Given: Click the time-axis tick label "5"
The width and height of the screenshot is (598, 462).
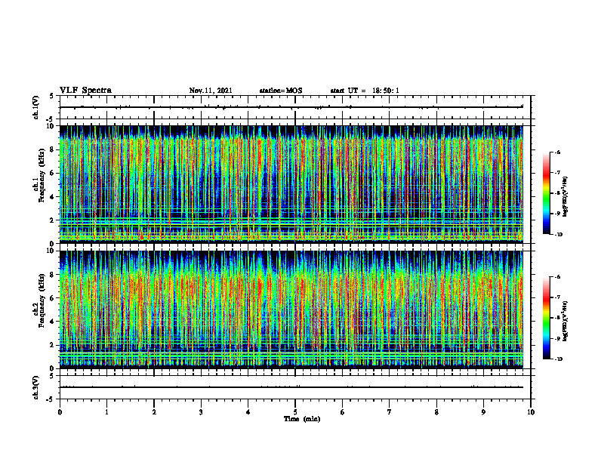Looking at the screenshot, I should (295, 412).
